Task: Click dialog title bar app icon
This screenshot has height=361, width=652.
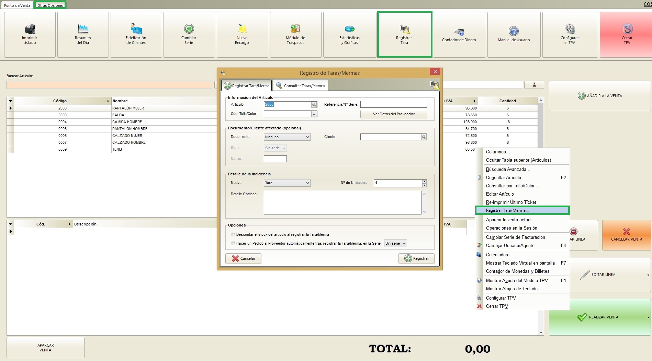Action: click(x=223, y=73)
